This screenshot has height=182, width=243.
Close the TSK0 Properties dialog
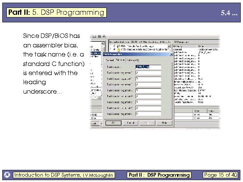click(171, 55)
